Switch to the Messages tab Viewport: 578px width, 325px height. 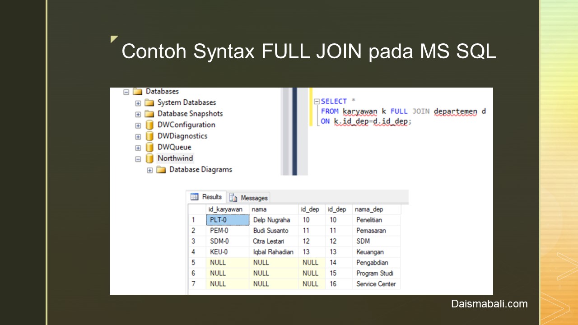[248, 198]
